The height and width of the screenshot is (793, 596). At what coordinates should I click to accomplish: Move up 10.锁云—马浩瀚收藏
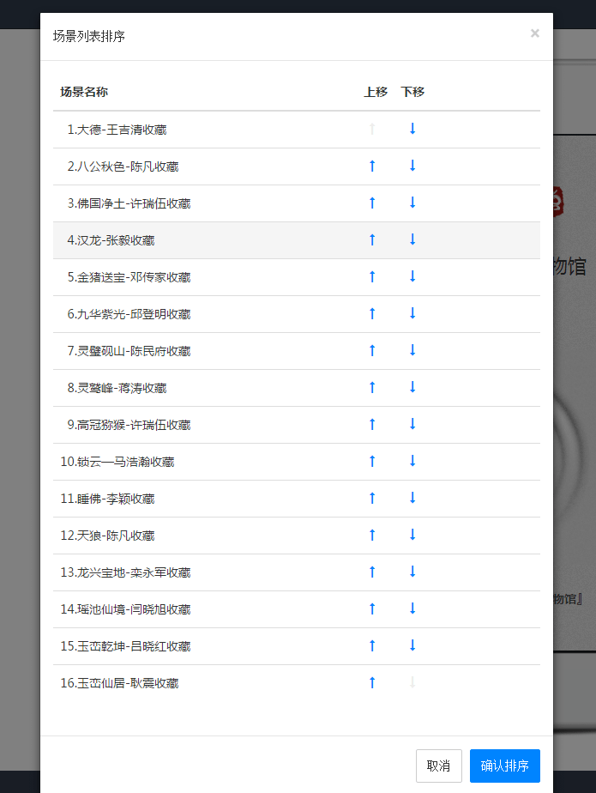tap(372, 461)
